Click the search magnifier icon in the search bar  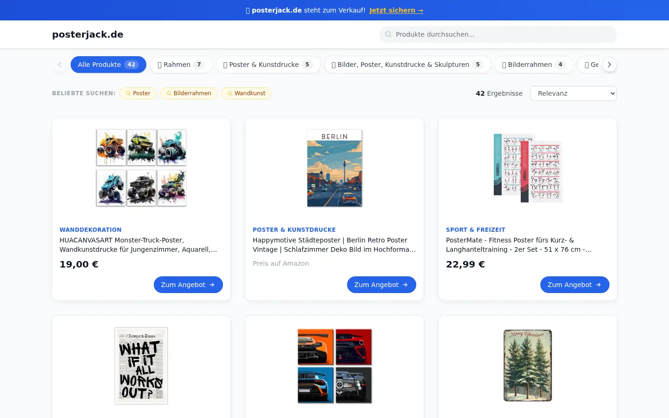pyautogui.click(x=388, y=34)
